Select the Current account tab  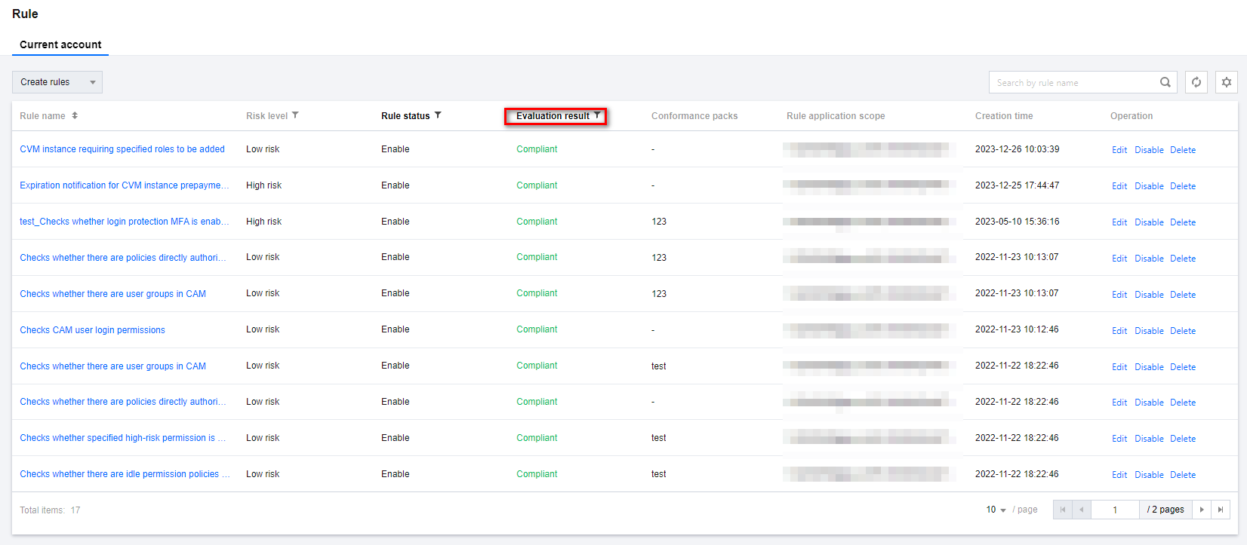tap(60, 44)
